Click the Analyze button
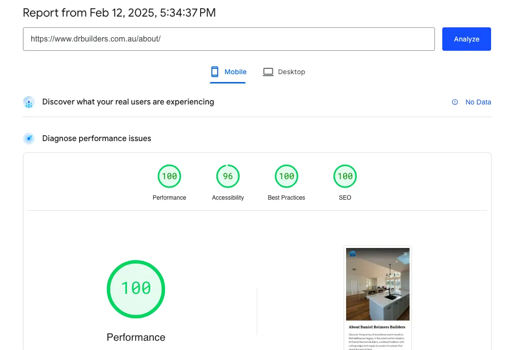The height and width of the screenshot is (350, 515). (466, 39)
